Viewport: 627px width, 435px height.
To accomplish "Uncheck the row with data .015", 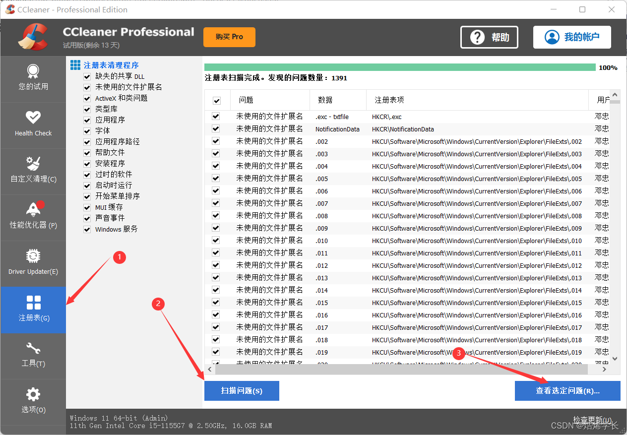I will [x=216, y=303].
